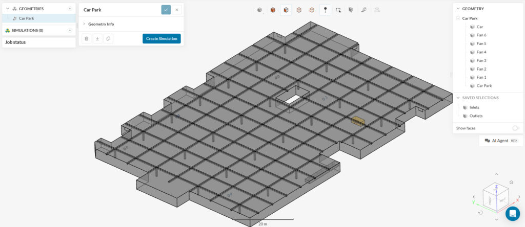Select the Car Park solid under Fan 1

click(x=484, y=86)
